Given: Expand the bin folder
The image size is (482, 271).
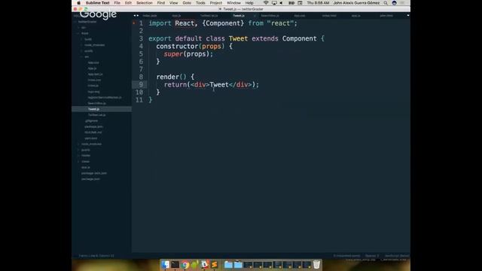Looking at the screenshot, I should [x=78, y=28].
